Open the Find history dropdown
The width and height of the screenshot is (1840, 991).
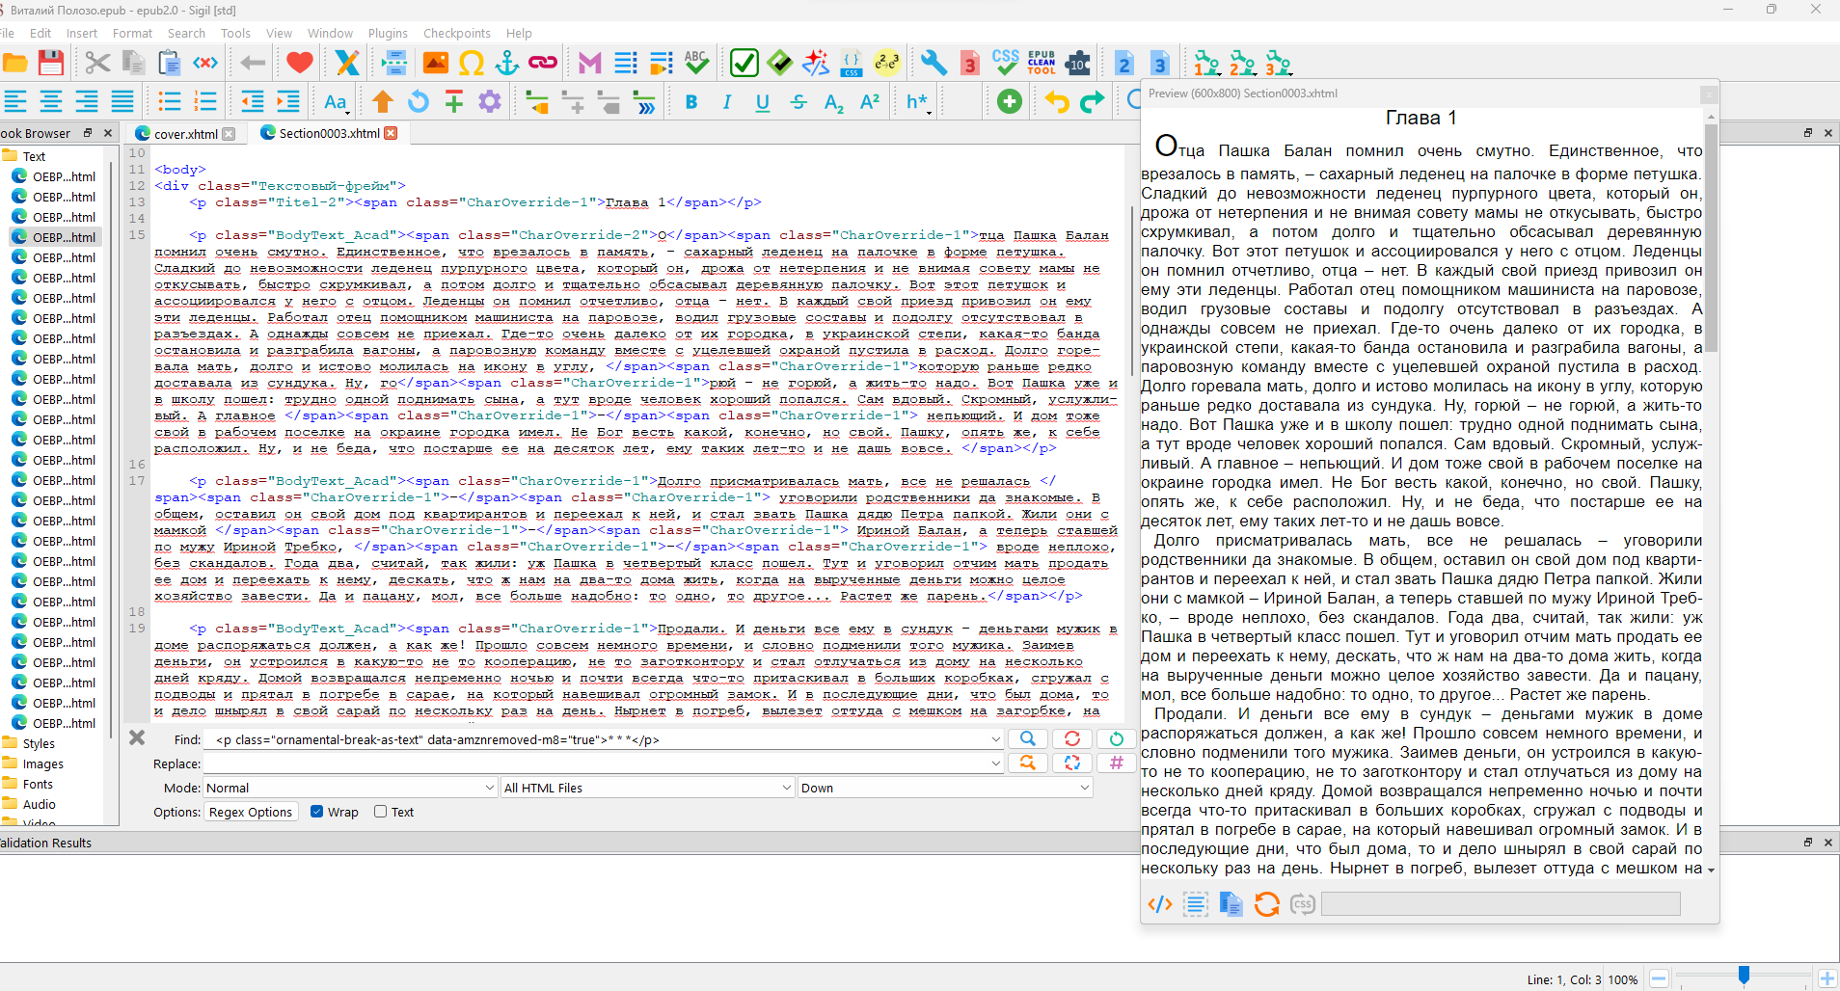click(x=995, y=739)
